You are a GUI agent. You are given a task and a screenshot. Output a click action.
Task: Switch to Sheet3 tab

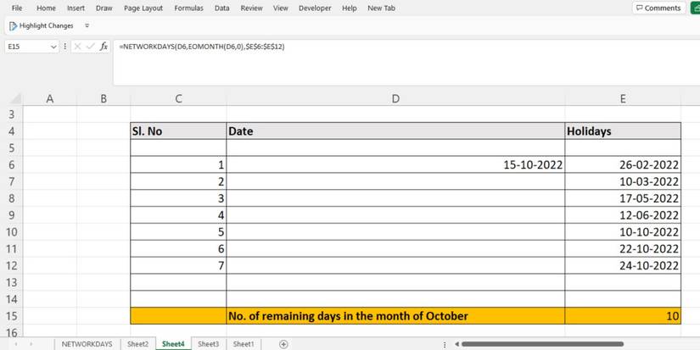[209, 344]
